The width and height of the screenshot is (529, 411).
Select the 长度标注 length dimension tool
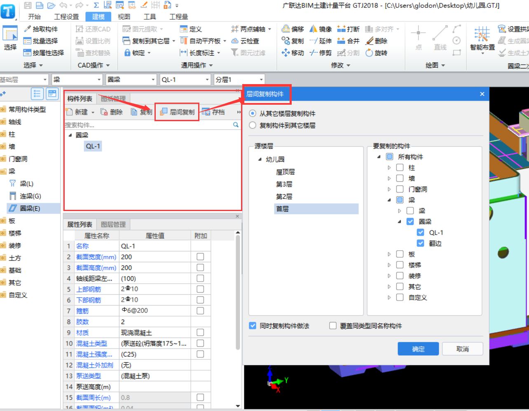(x=200, y=53)
